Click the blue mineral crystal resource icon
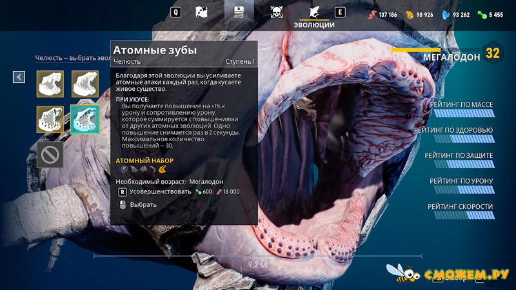 [x=446, y=15]
